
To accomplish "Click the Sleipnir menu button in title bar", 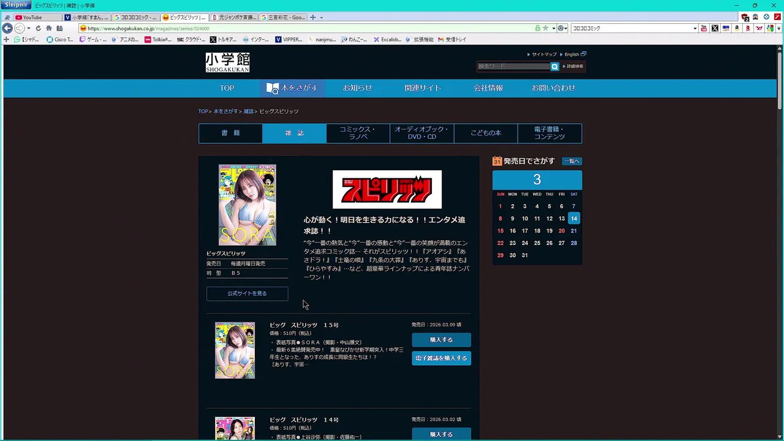I will pos(17,5).
